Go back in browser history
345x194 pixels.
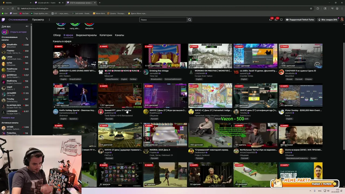pyautogui.click(x=3, y=8)
